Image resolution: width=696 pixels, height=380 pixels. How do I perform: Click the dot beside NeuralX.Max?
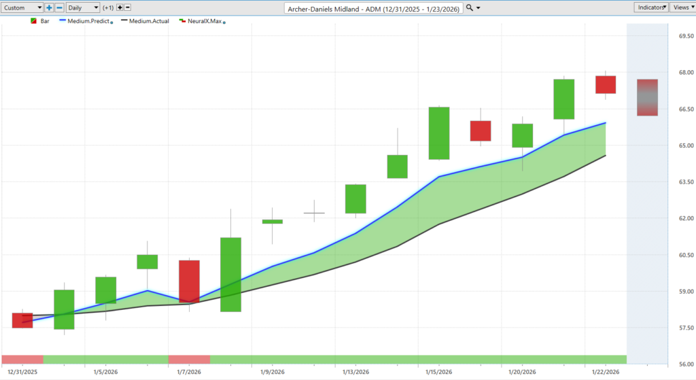[224, 22]
